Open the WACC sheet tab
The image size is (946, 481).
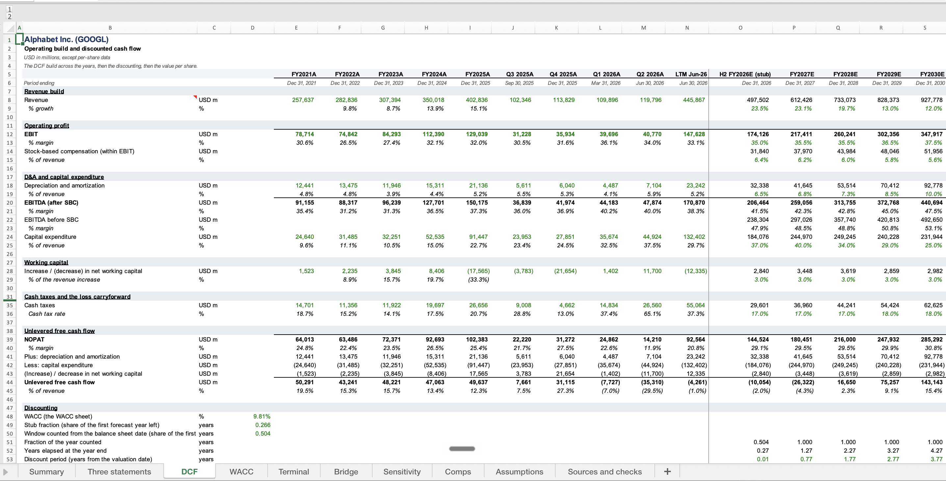click(241, 471)
